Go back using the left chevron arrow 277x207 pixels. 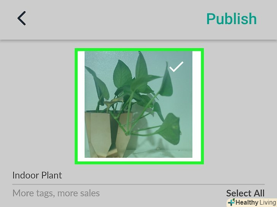22,18
